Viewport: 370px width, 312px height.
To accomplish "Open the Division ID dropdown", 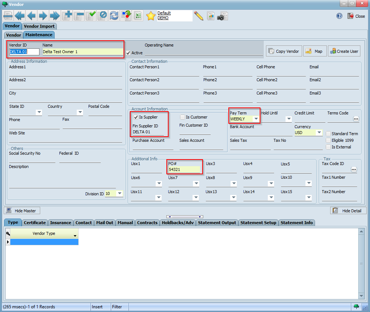I will click(x=120, y=193).
